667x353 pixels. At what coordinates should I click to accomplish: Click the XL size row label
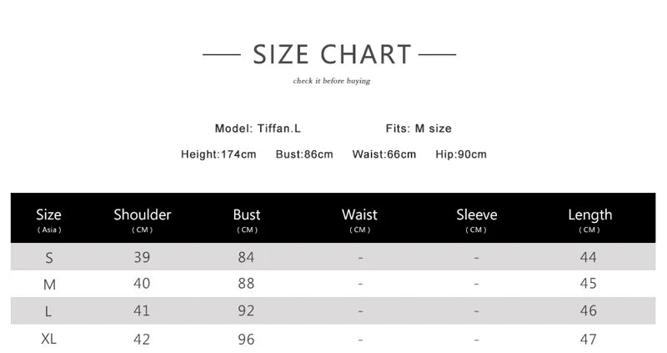tap(49, 340)
